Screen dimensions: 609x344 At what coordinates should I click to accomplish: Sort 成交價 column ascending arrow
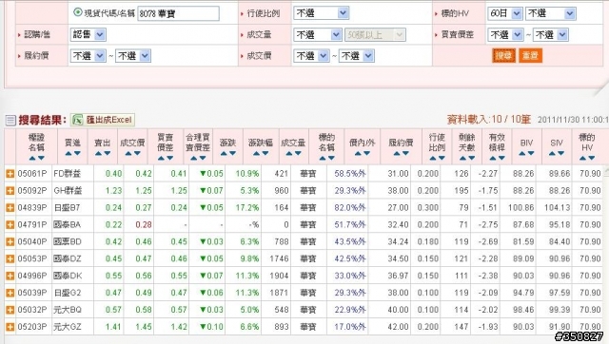pyautogui.click(x=128, y=154)
